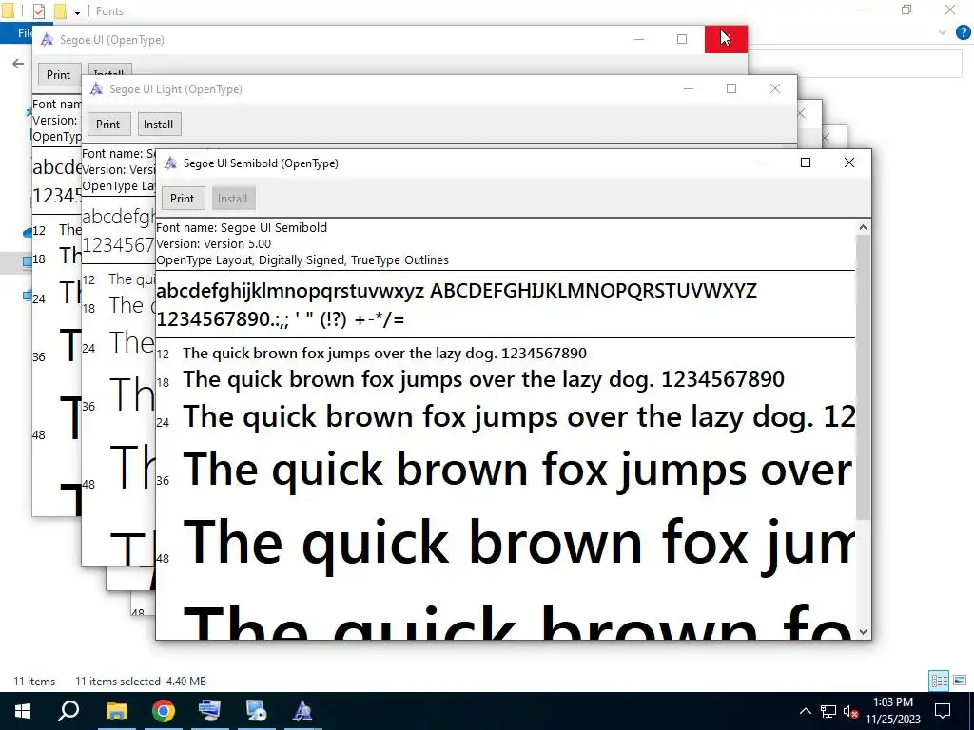Click font viewer icon in Semibold title bar
The height and width of the screenshot is (730, 974).
coord(170,163)
